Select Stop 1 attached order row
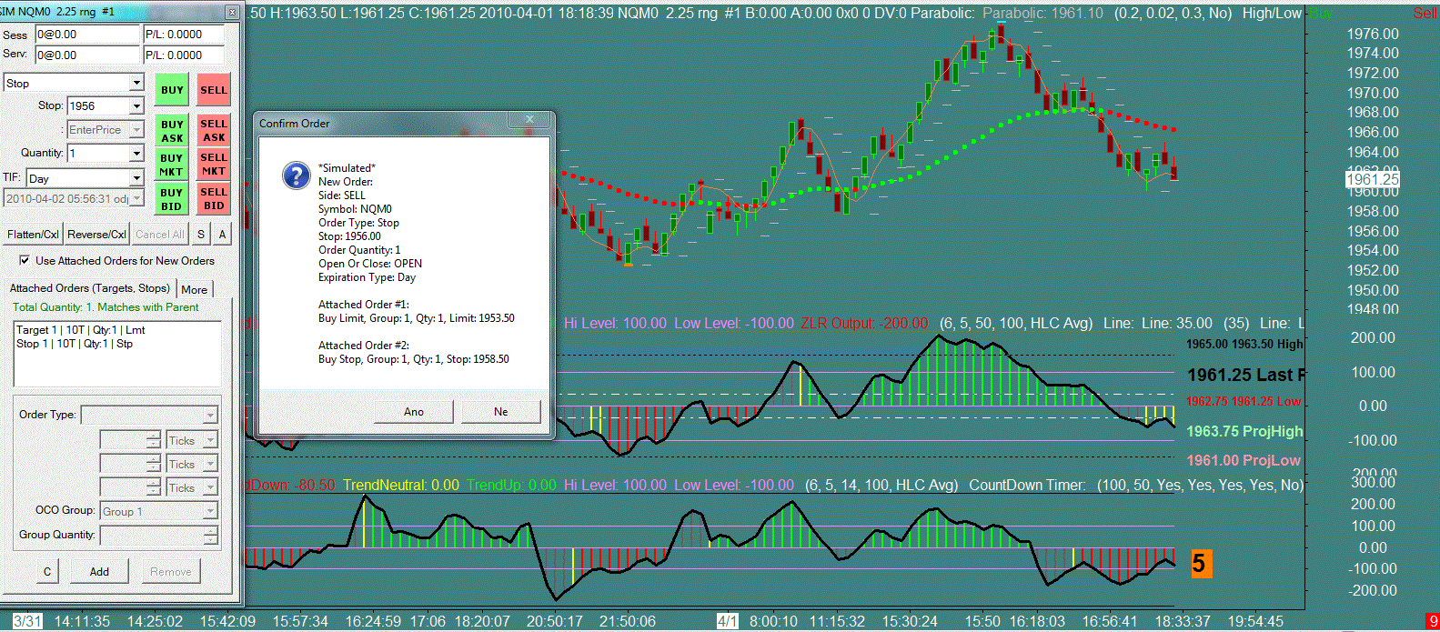Viewport: 1440px width, 632px height. pos(117,344)
